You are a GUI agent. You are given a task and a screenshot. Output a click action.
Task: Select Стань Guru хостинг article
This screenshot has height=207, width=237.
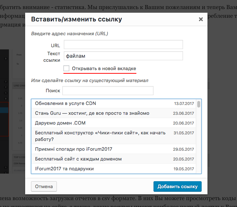[92, 113]
